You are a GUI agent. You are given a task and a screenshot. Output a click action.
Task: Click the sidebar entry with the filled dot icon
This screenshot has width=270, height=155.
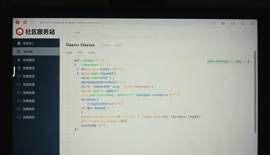pos(36,60)
